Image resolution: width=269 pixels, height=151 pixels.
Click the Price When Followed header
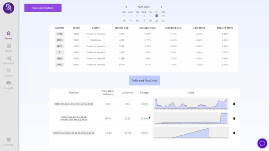[x=108, y=93]
